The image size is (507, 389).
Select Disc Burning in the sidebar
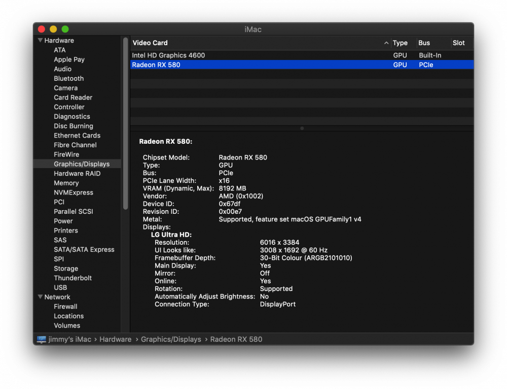click(x=74, y=126)
